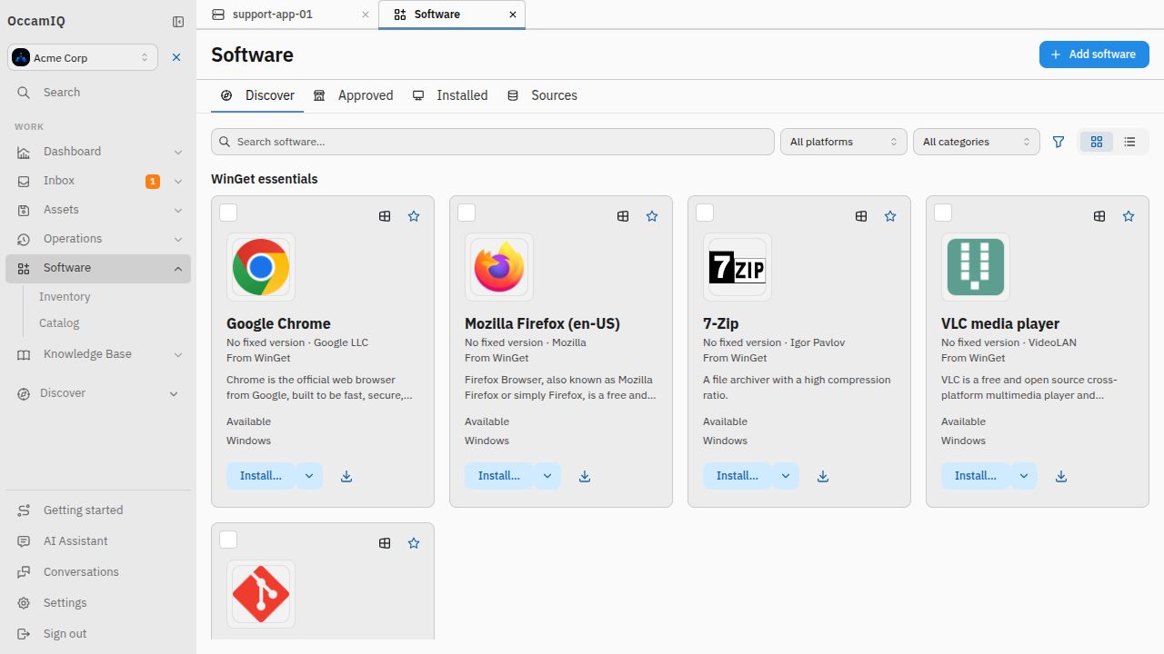
Task: Click the blue X beside Acme Corp
Action: point(176,57)
